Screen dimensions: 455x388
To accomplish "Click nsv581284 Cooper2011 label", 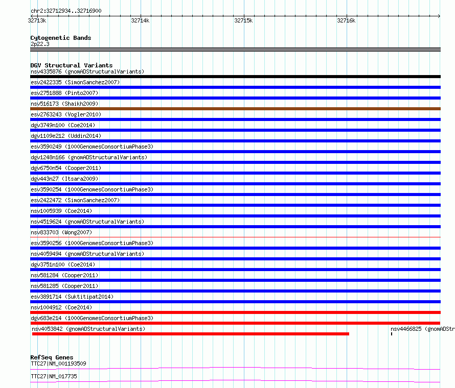I will [64, 275].
